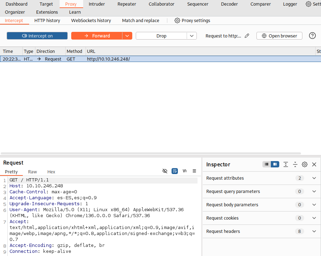Toggle the \n show newlines button
The height and width of the screenshot is (256, 321).
[185, 171]
